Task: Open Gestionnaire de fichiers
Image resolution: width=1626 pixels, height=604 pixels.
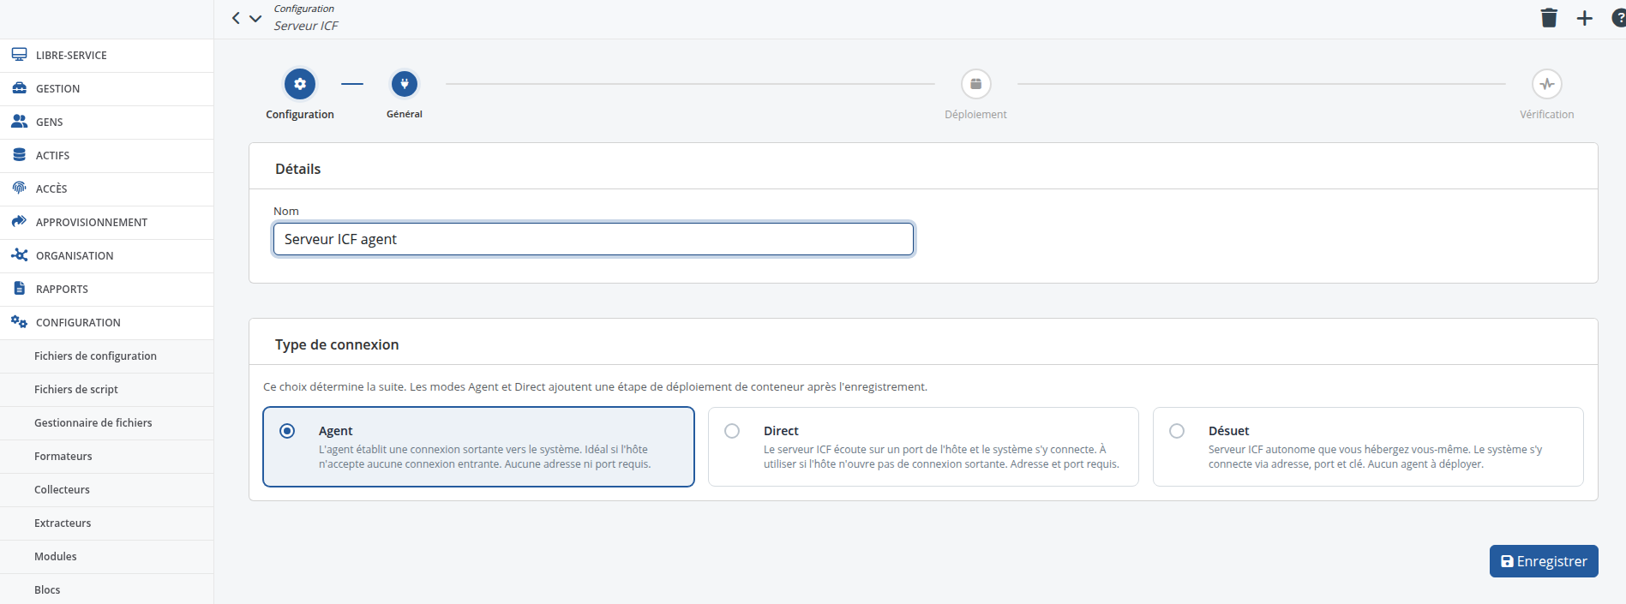Action: pos(107,422)
